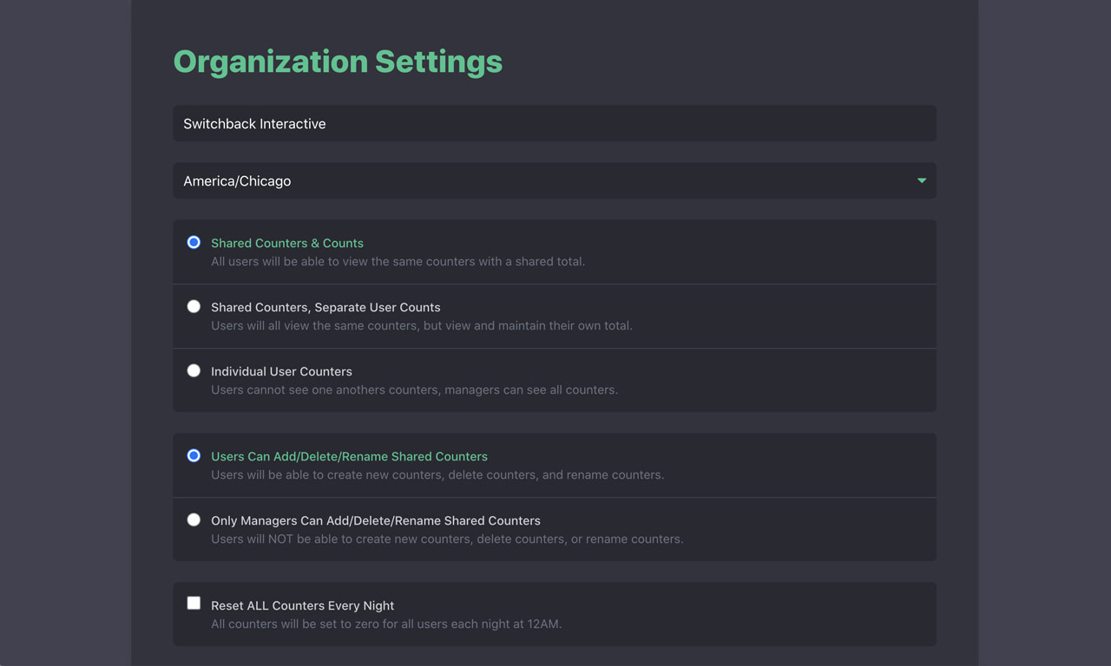Click the 'Individual User Counters' label text

[x=281, y=371]
